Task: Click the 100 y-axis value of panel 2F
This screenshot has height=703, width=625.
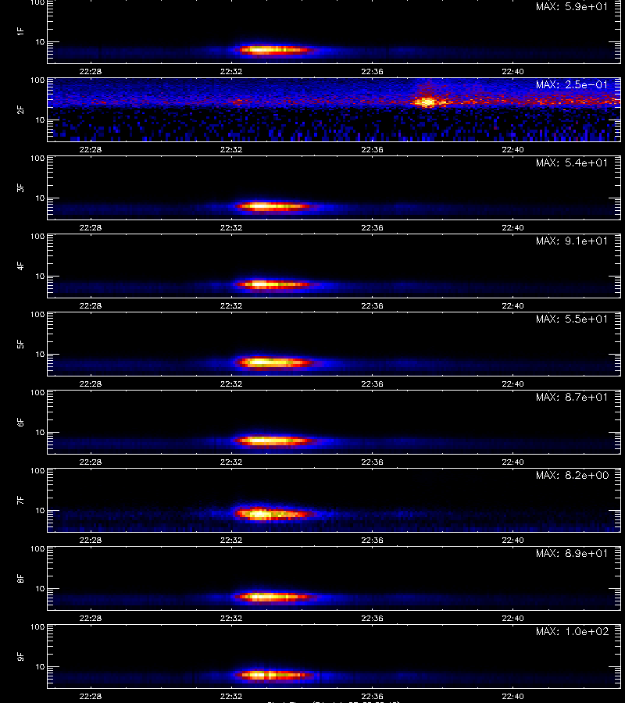Action: pos(37,80)
